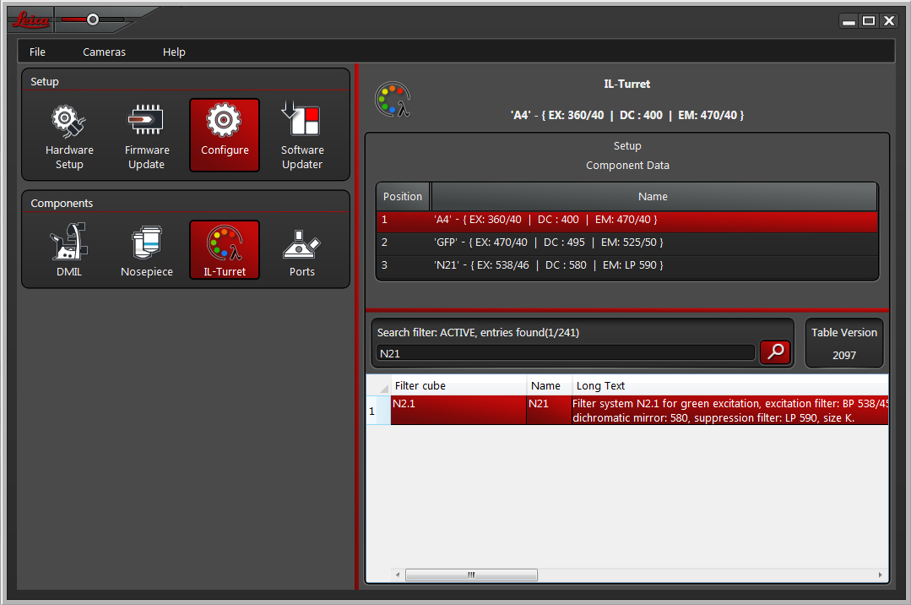
Task: Select the IL-Turret component
Action: 225,250
